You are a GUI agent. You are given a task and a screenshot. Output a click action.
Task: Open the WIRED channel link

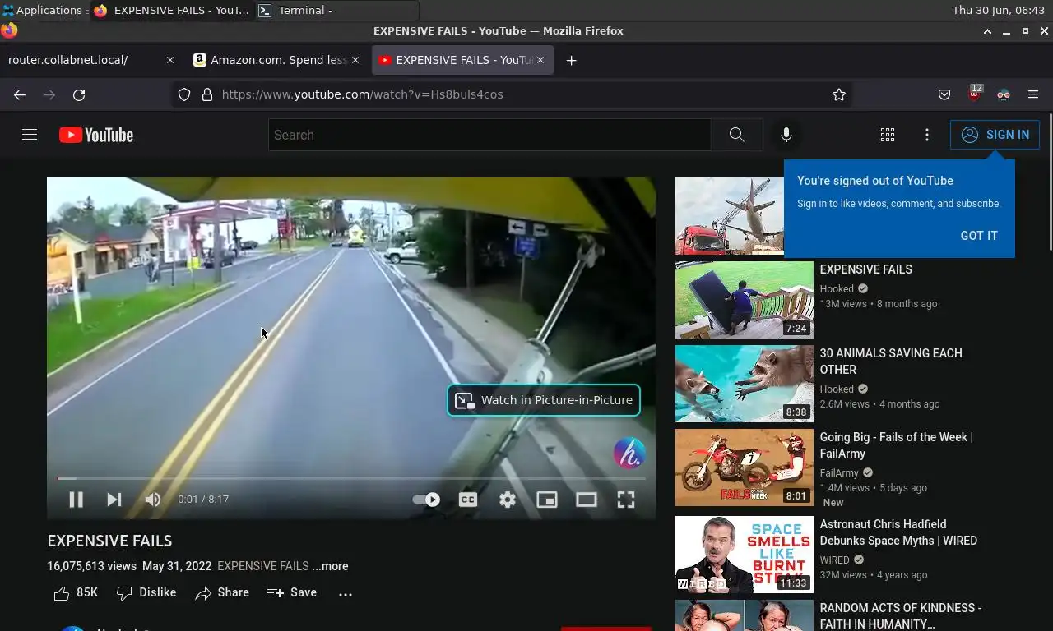click(834, 560)
